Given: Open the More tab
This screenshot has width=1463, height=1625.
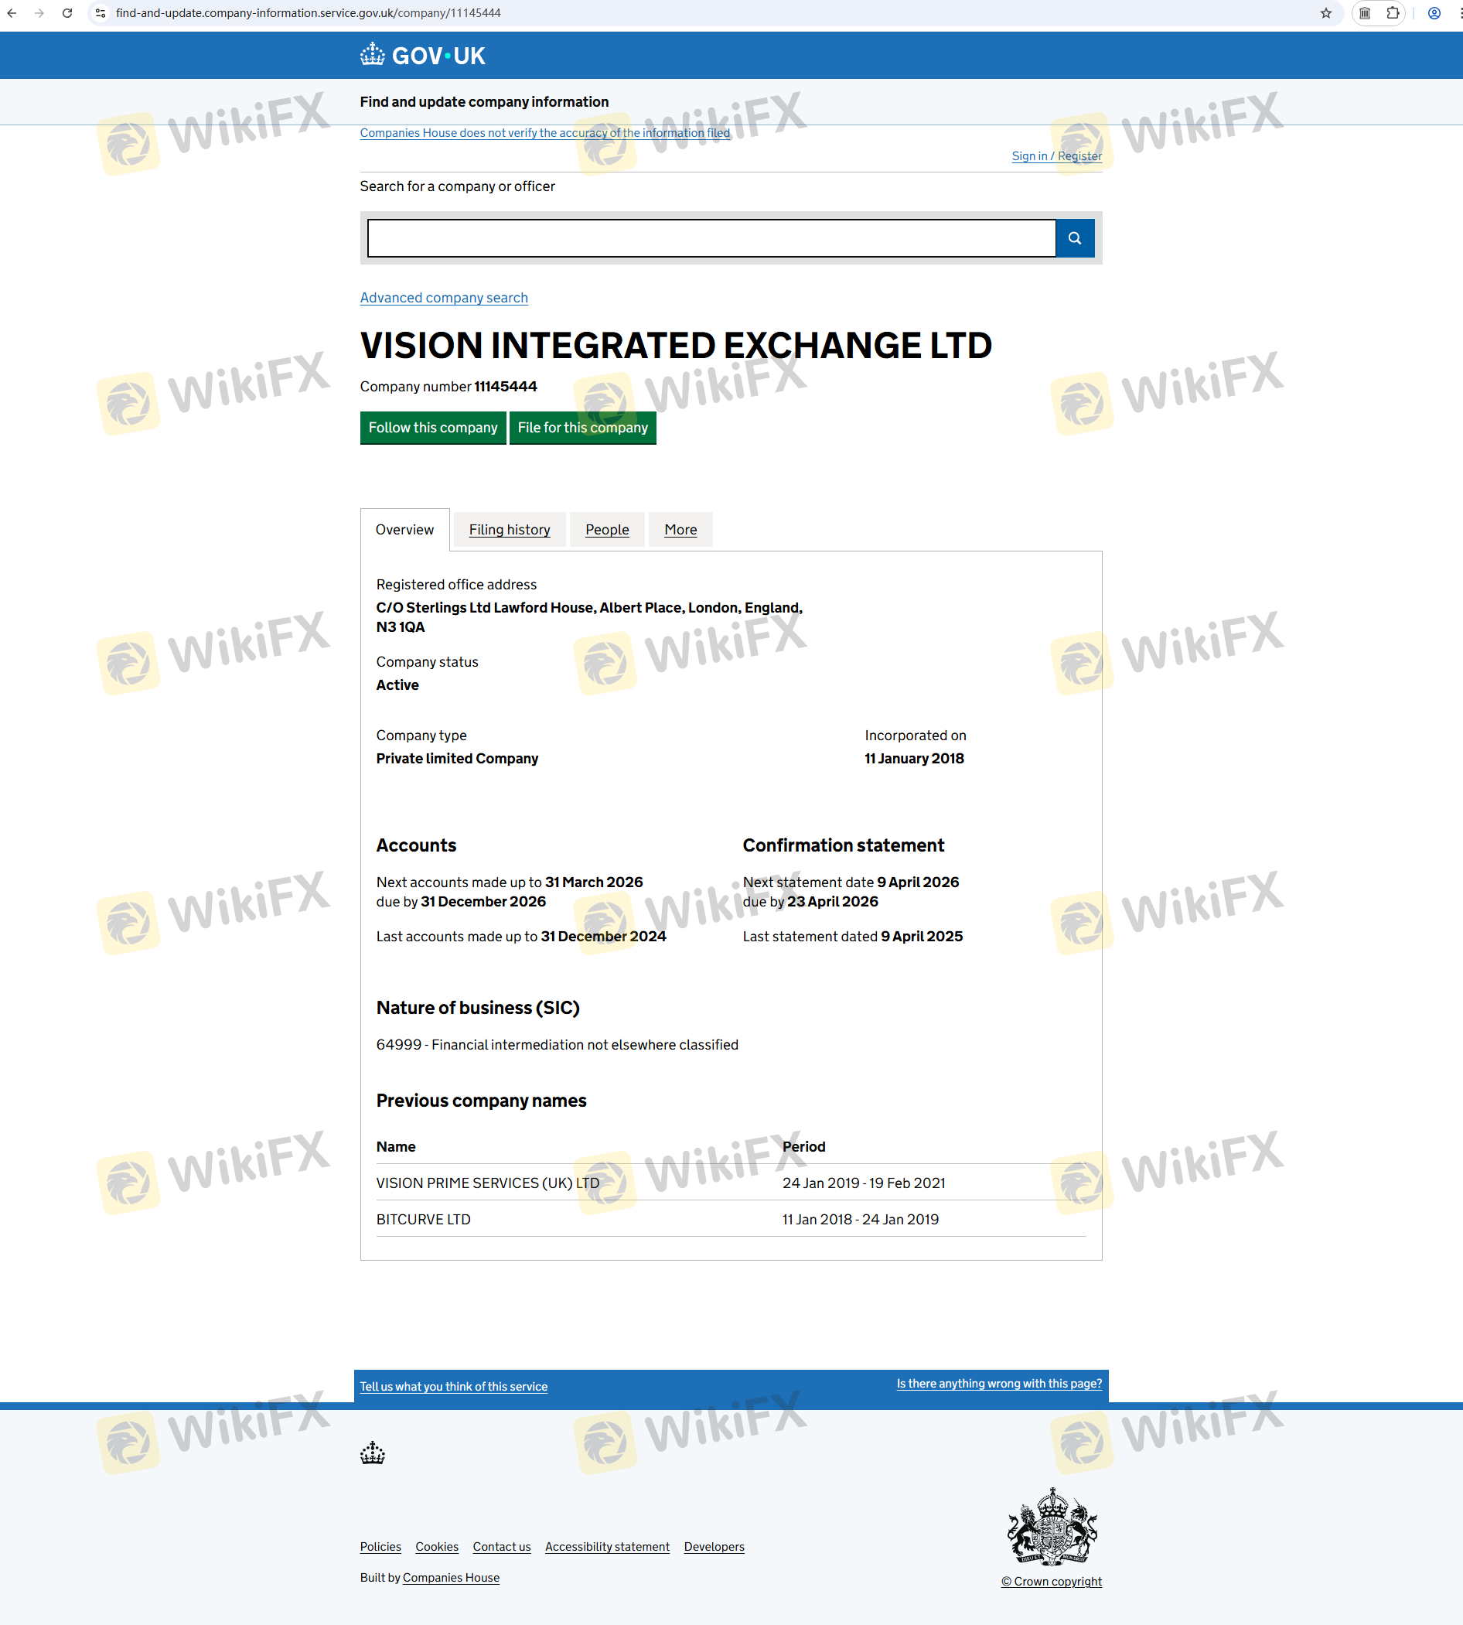Looking at the screenshot, I should (x=680, y=529).
